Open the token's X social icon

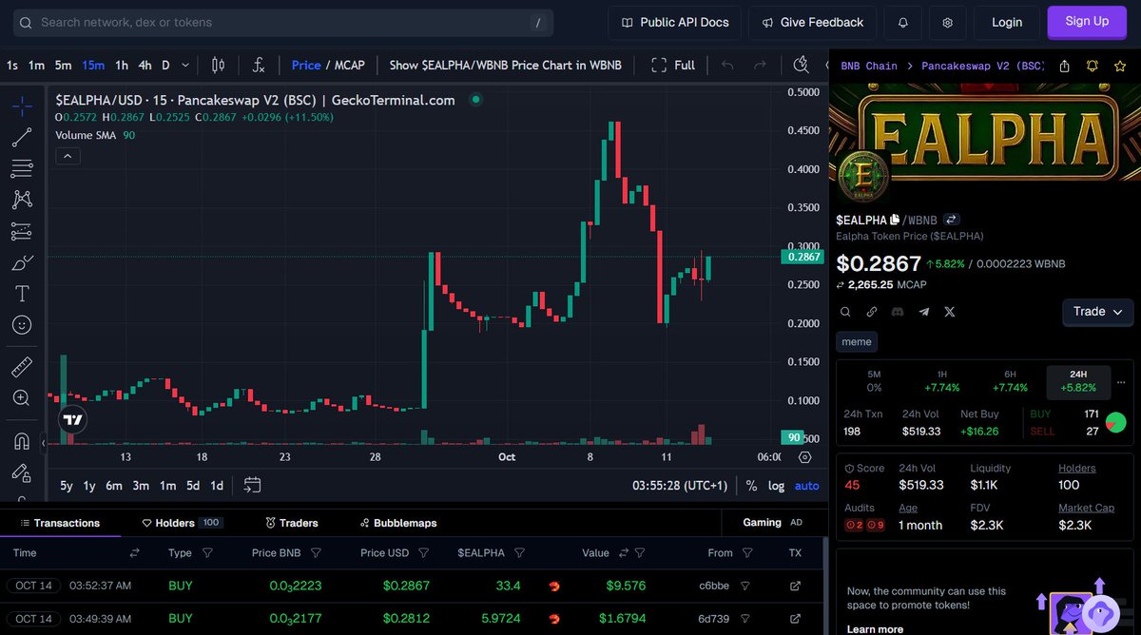[949, 312]
